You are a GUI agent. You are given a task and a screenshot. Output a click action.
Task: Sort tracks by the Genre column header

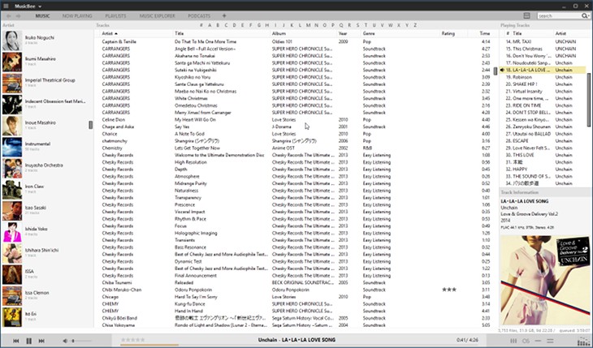[x=400, y=33]
